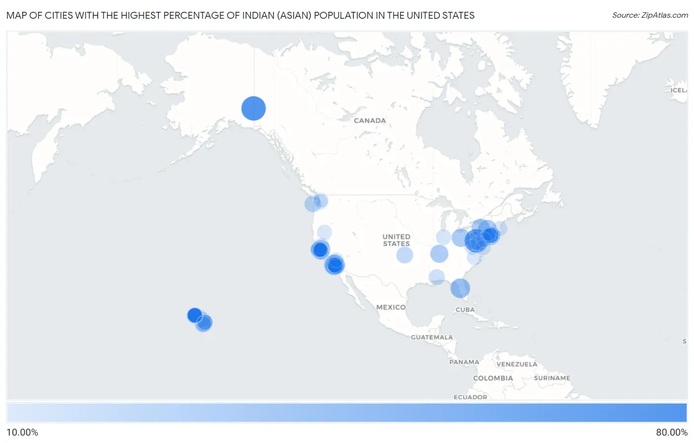Select the Louisiana-area light bubble
The height and width of the screenshot is (443, 694).
click(437, 277)
